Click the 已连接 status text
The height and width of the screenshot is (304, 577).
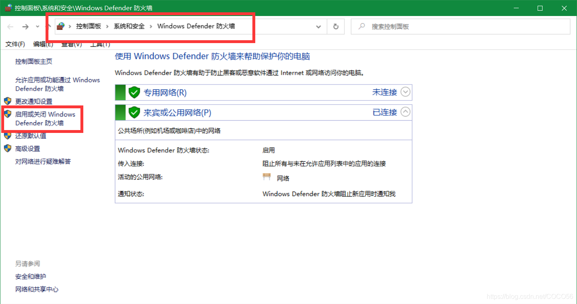(x=385, y=112)
